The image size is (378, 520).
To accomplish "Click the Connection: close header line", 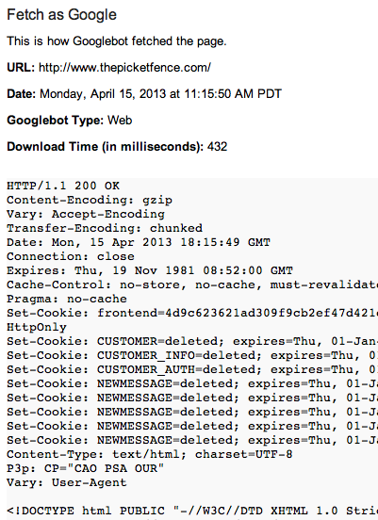I will [x=71, y=256].
